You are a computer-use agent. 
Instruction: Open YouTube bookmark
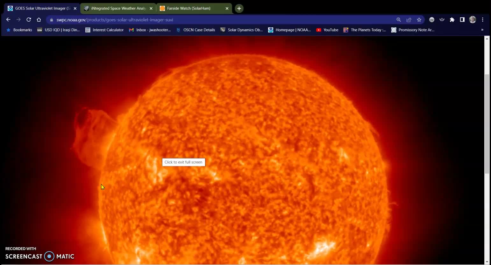[x=327, y=30]
